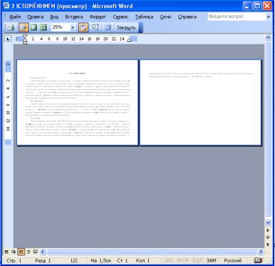Toggle the View Ruler button
This screenshot has width=275, height=266.
[83, 27]
